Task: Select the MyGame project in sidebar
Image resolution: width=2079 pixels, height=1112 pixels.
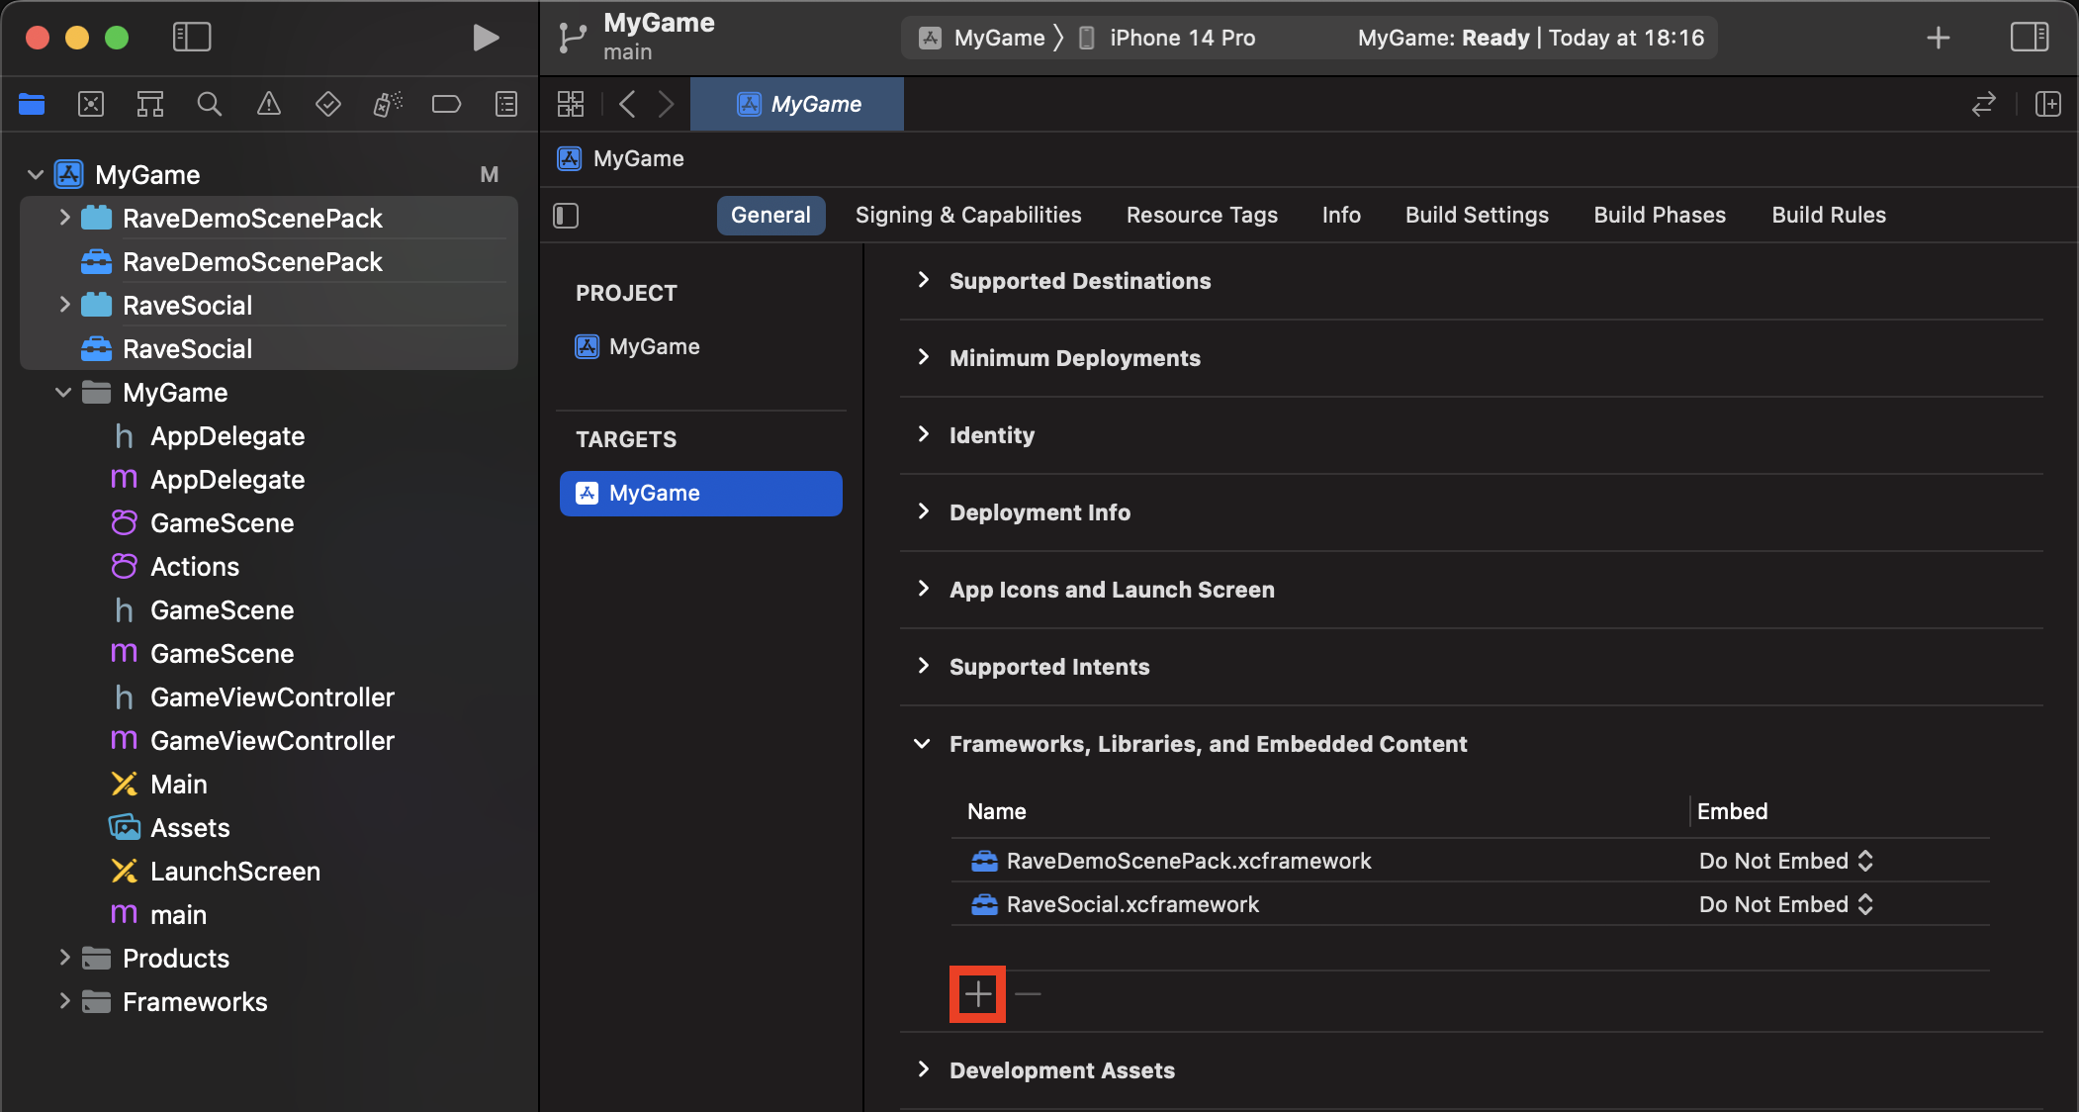Action: pos(147,172)
